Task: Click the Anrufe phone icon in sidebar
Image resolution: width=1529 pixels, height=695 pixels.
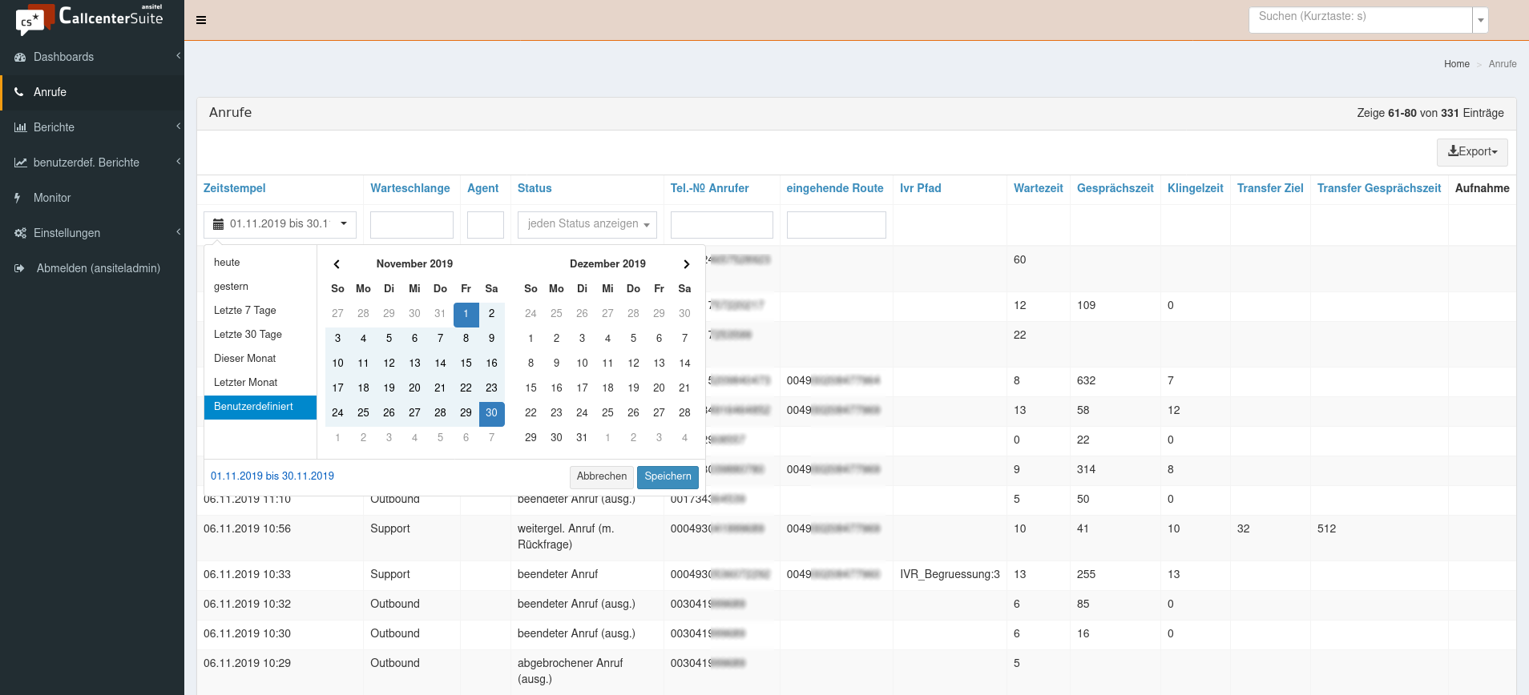Action: point(19,92)
